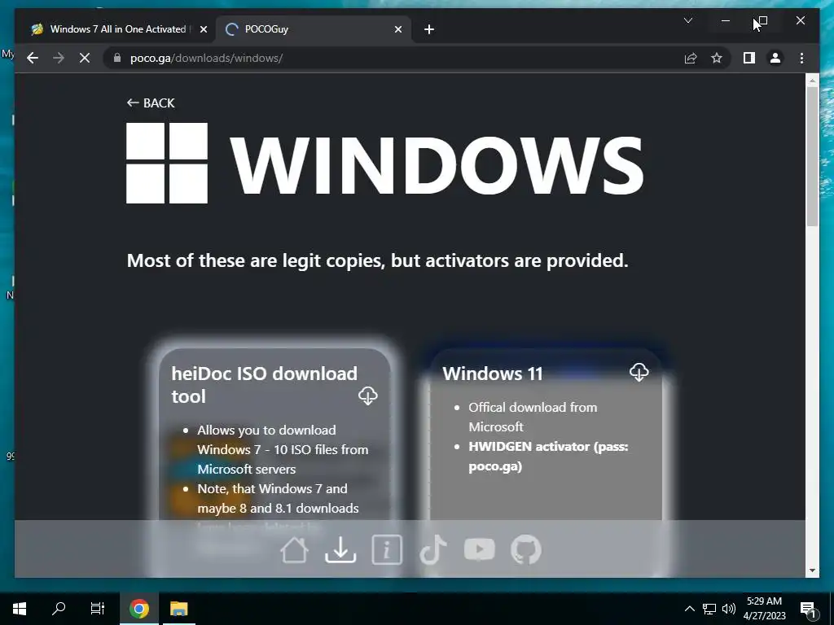The width and height of the screenshot is (834, 625).
Task: Click the lock icon in the address bar
Action: pos(117,58)
